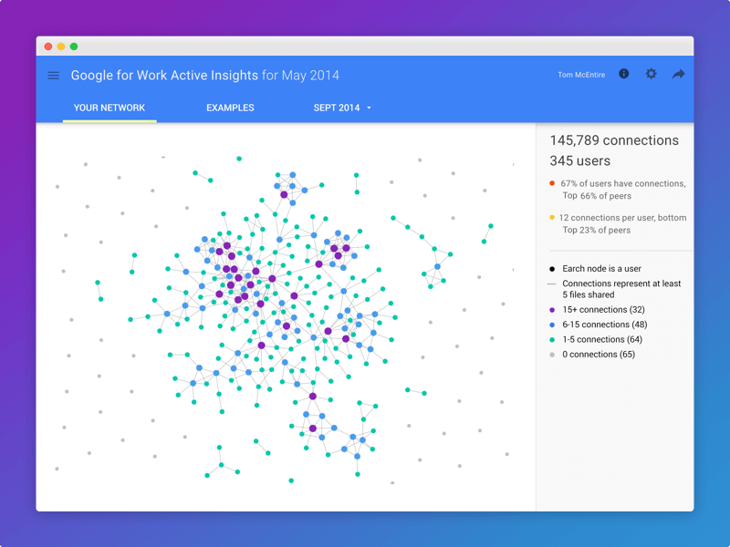Image resolution: width=730 pixels, height=547 pixels.
Task: Click the gray line connection legend icon
Action: (x=552, y=284)
